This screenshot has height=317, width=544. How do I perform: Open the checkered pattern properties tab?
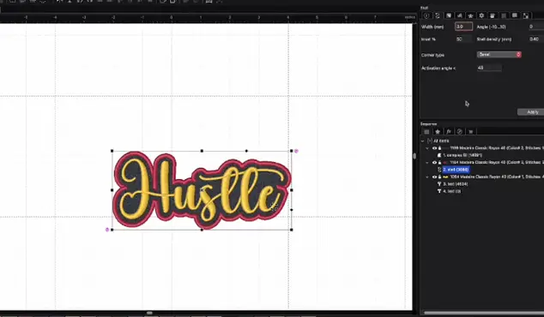tap(526, 15)
